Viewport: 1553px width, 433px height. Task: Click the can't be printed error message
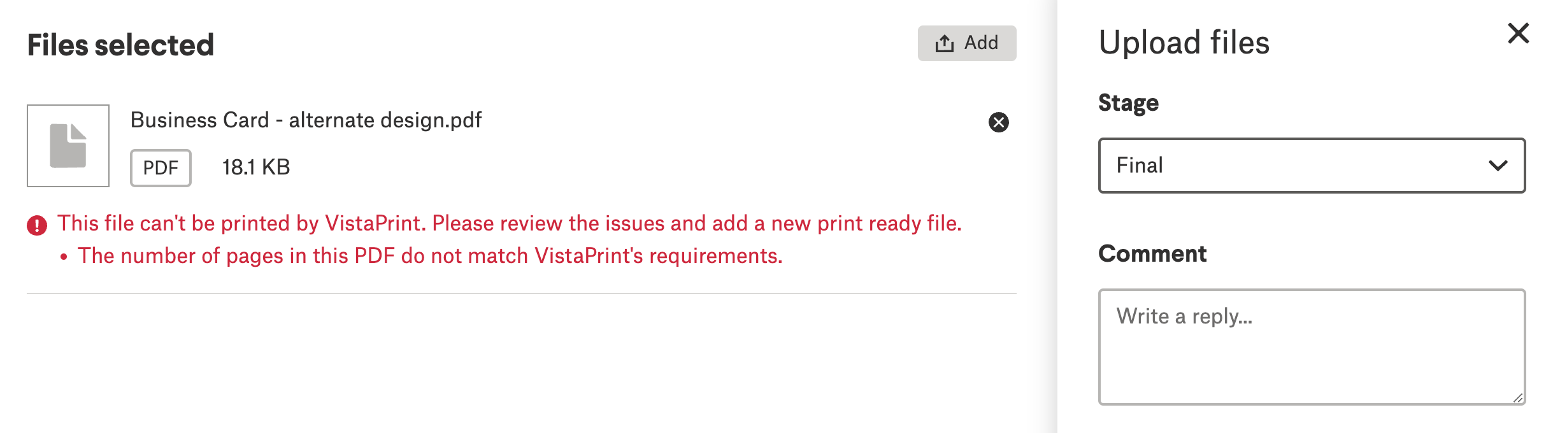[x=509, y=224]
